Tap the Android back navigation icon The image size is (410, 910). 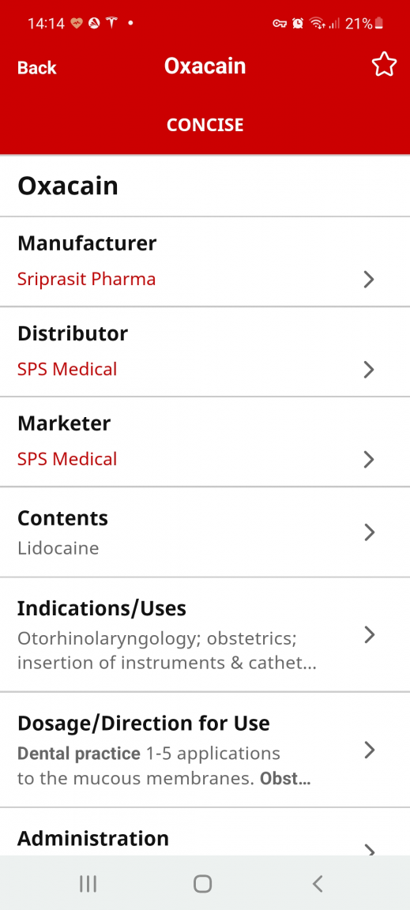pyautogui.click(x=317, y=884)
